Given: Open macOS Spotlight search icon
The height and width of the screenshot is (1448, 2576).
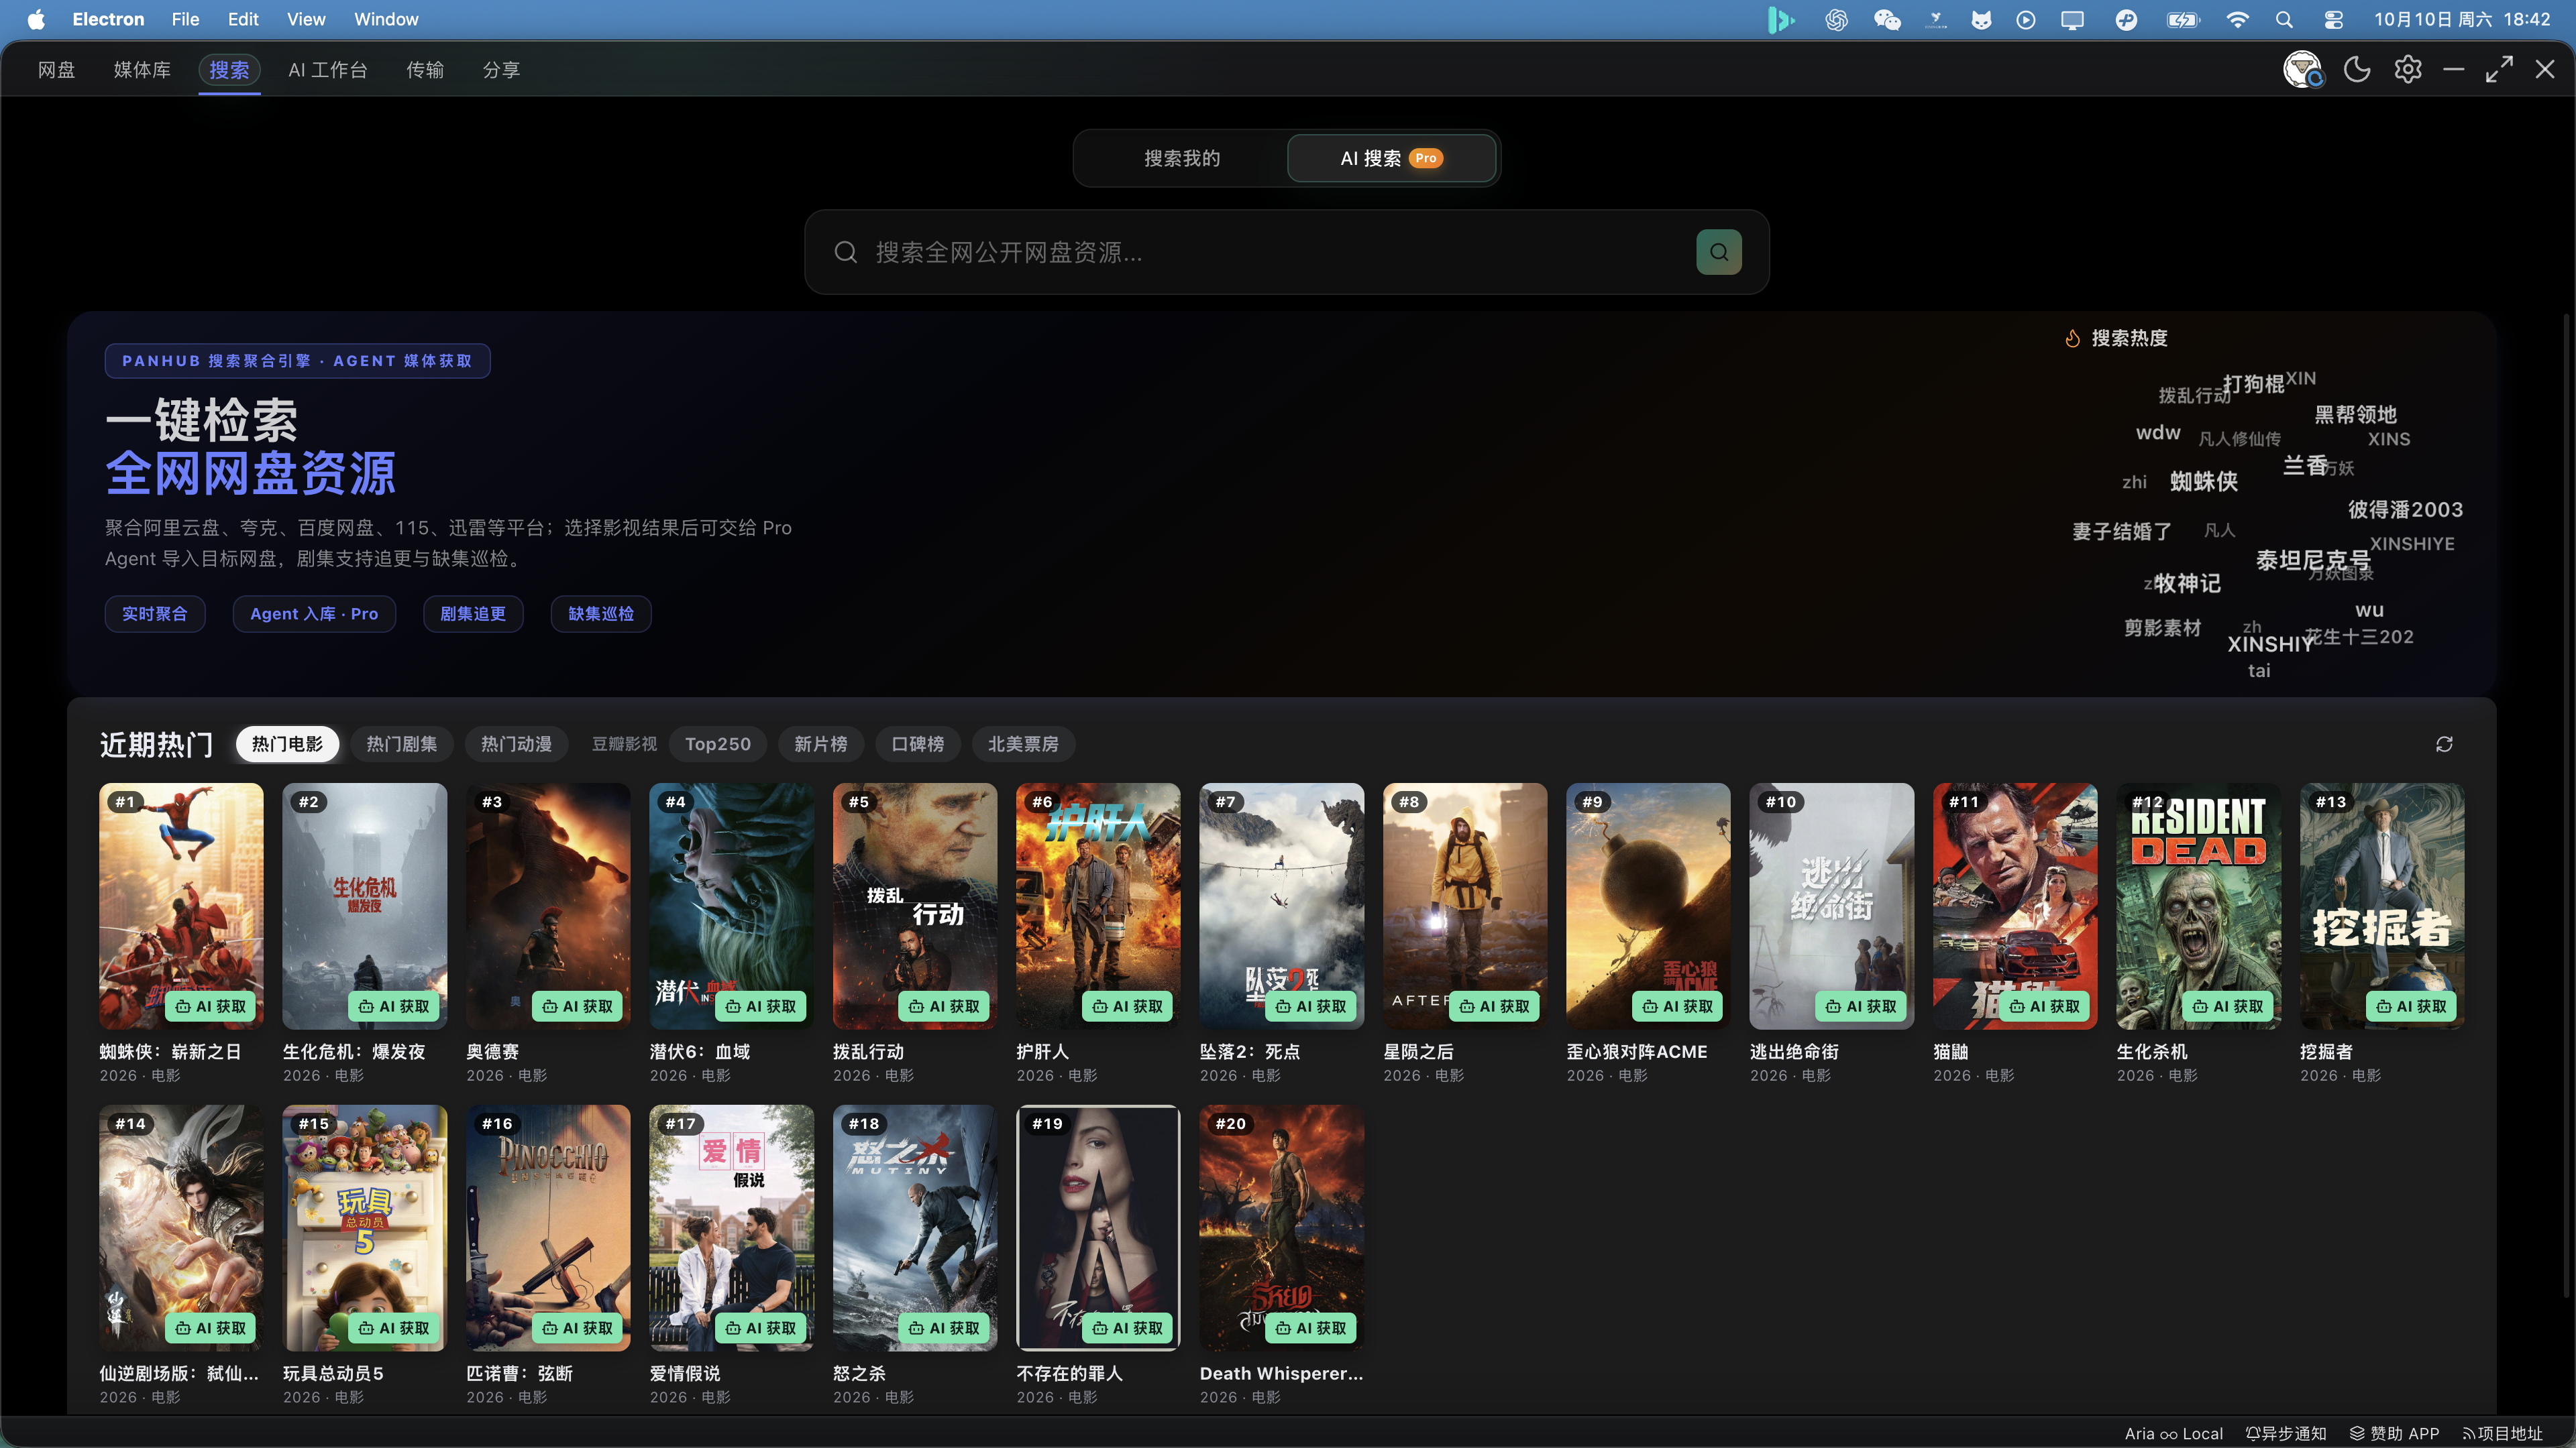Looking at the screenshot, I should [2284, 19].
